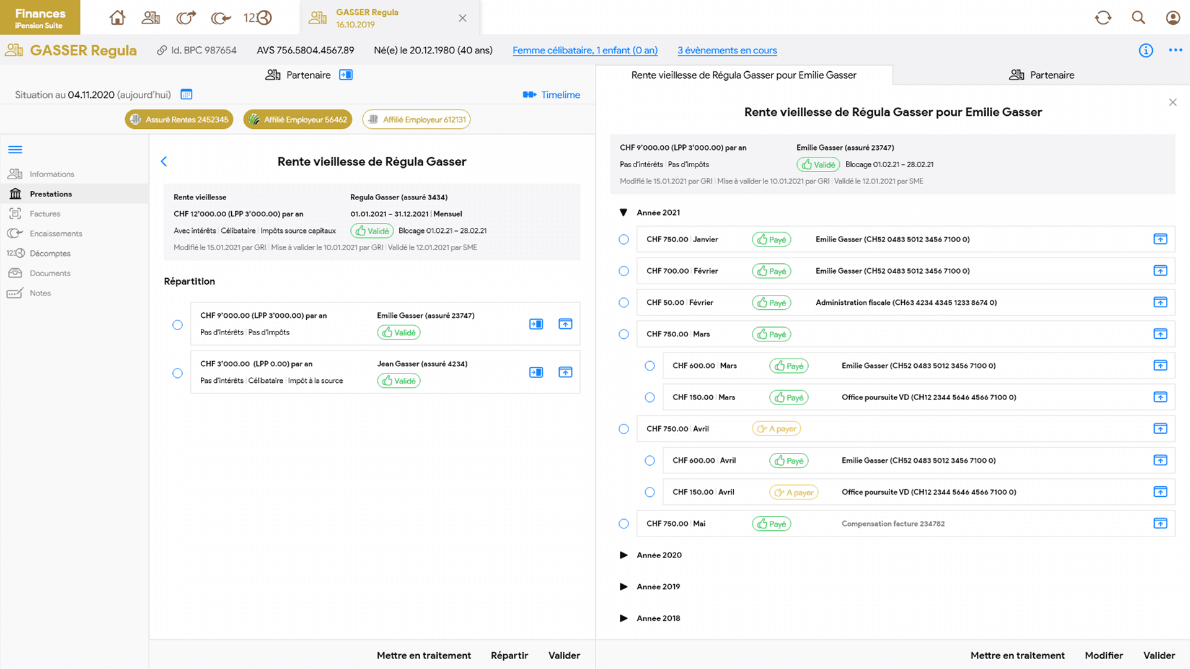The height and width of the screenshot is (669, 1190).
Task: Open Partenaire panel icon in left header
Action: (x=346, y=75)
